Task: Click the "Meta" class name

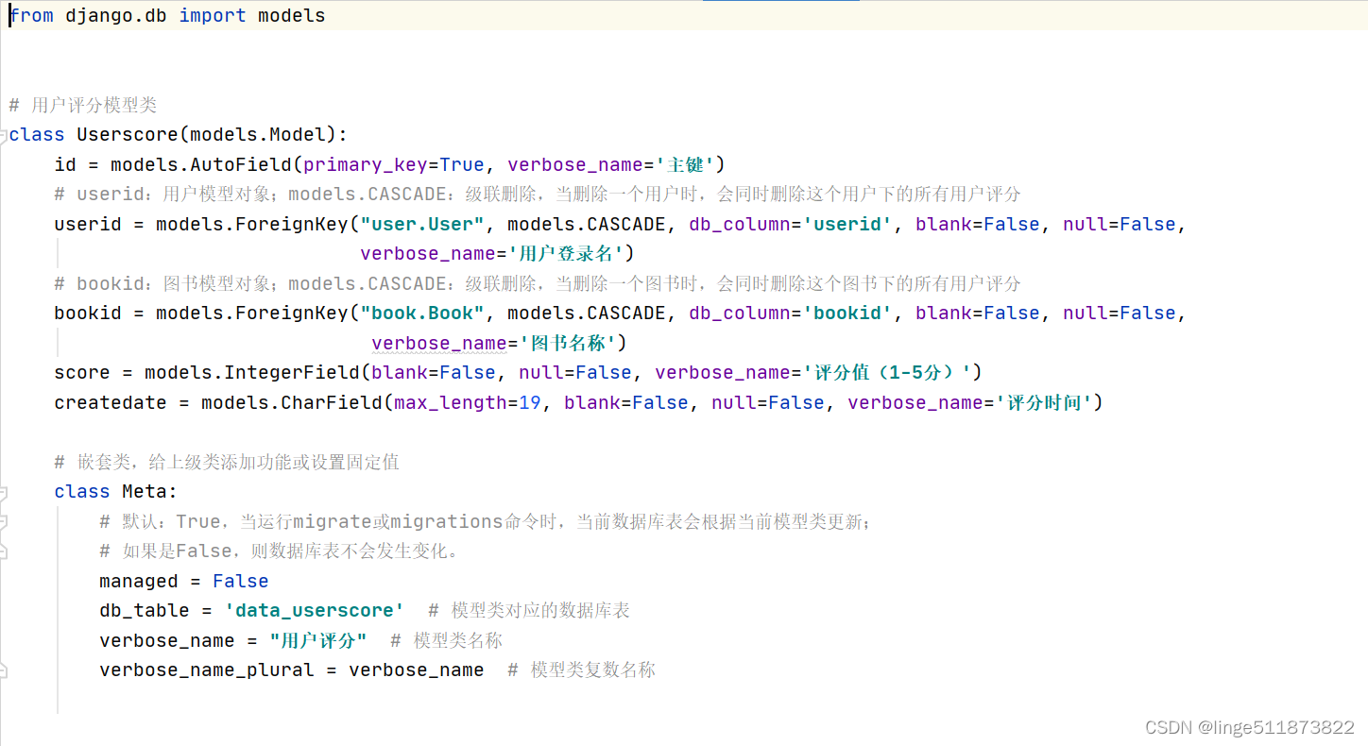Action: click(x=145, y=491)
